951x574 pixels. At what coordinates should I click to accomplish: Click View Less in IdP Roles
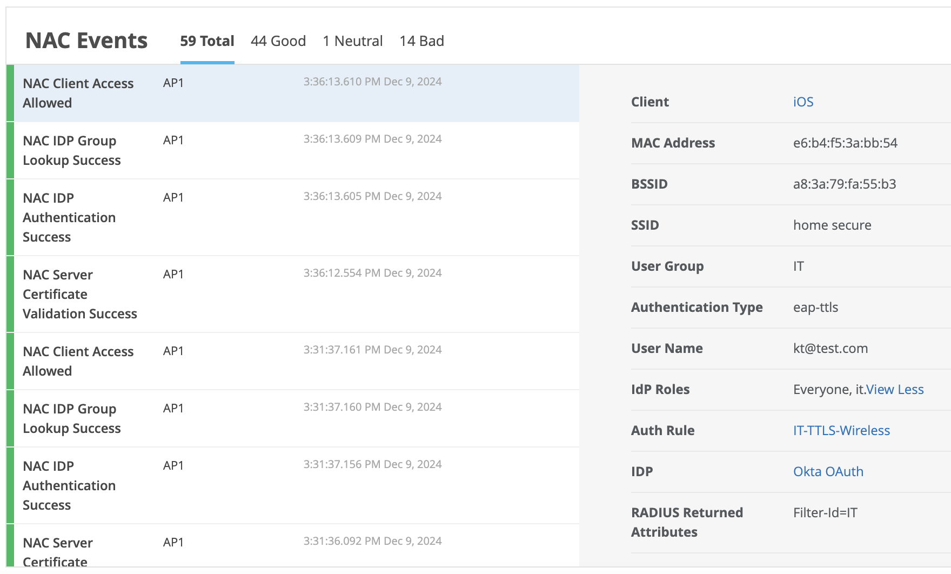[x=894, y=390]
